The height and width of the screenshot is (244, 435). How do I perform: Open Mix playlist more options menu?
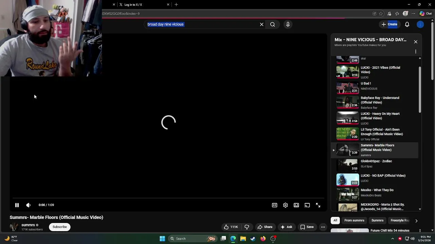[x=416, y=52]
